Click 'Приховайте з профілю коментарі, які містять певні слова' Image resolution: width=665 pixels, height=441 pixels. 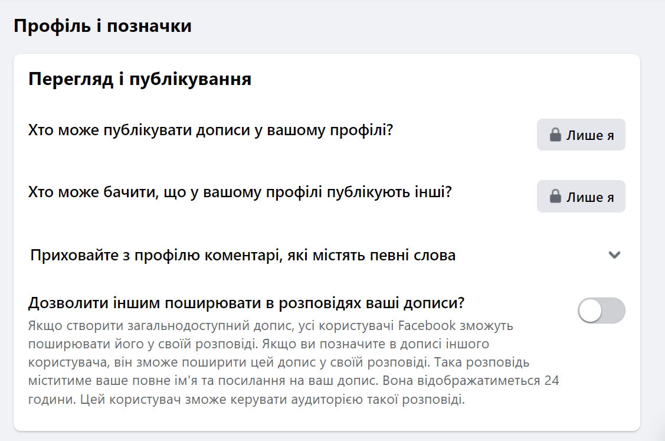click(243, 256)
